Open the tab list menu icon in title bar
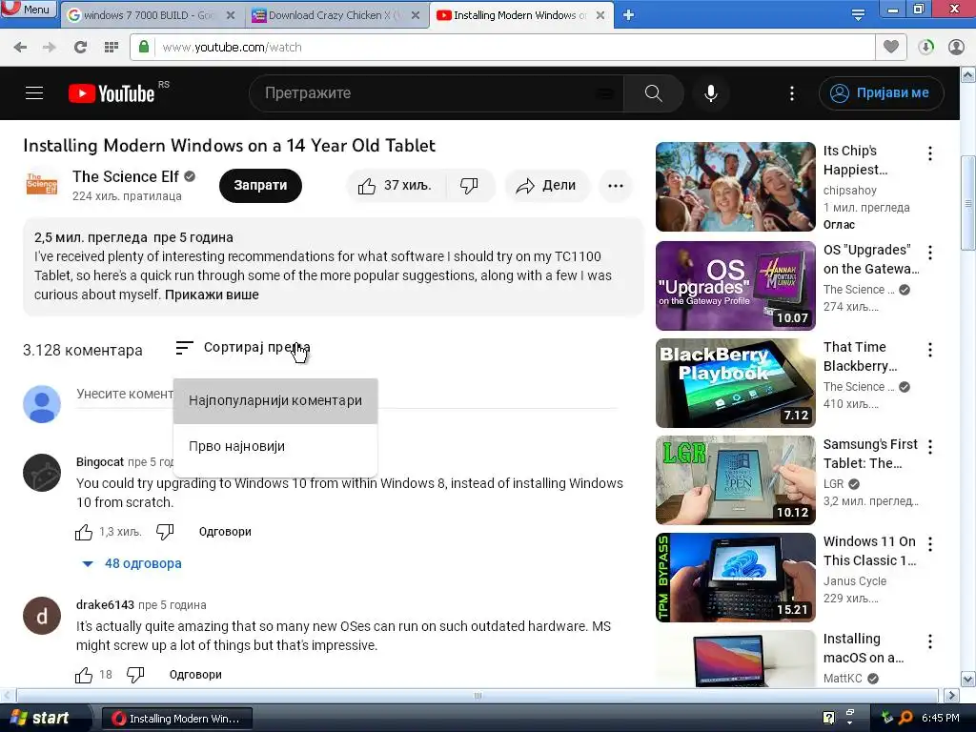 858,14
